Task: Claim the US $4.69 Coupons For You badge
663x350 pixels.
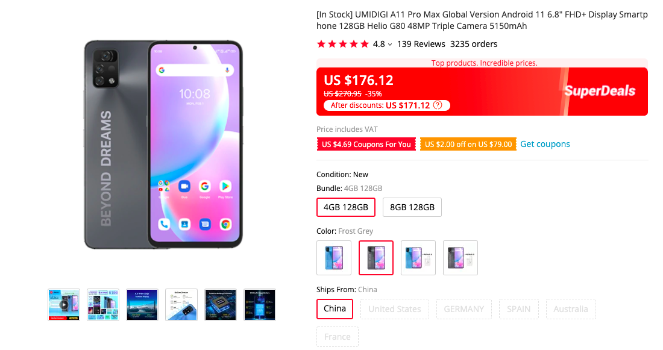Action: point(366,144)
